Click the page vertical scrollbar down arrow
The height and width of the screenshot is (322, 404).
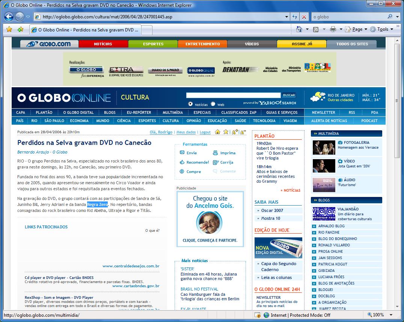pyautogui.click(x=397, y=306)
